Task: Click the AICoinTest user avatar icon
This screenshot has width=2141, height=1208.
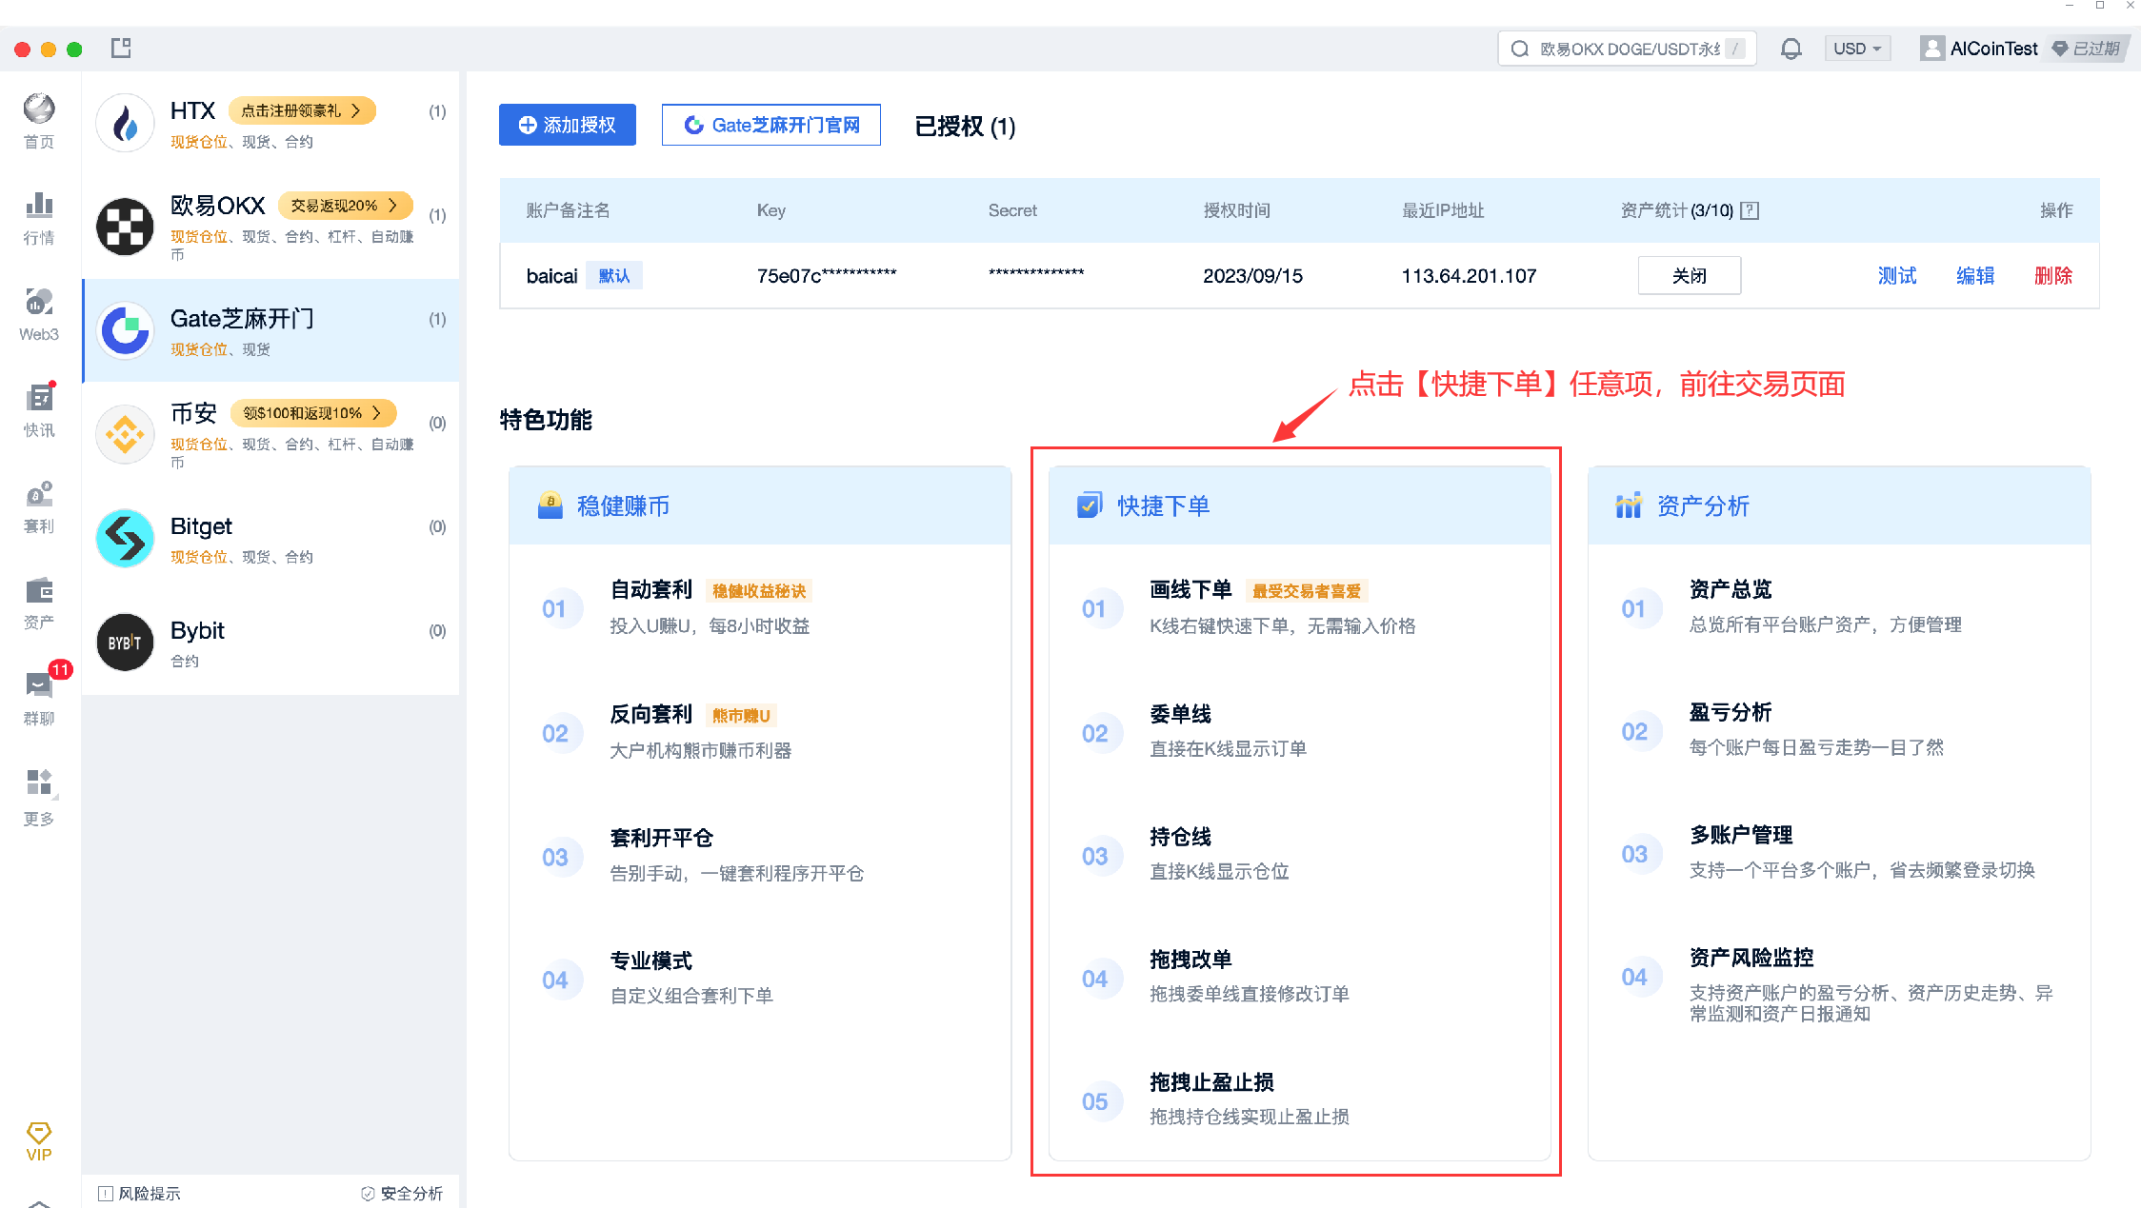Action: pos(1931,49)
